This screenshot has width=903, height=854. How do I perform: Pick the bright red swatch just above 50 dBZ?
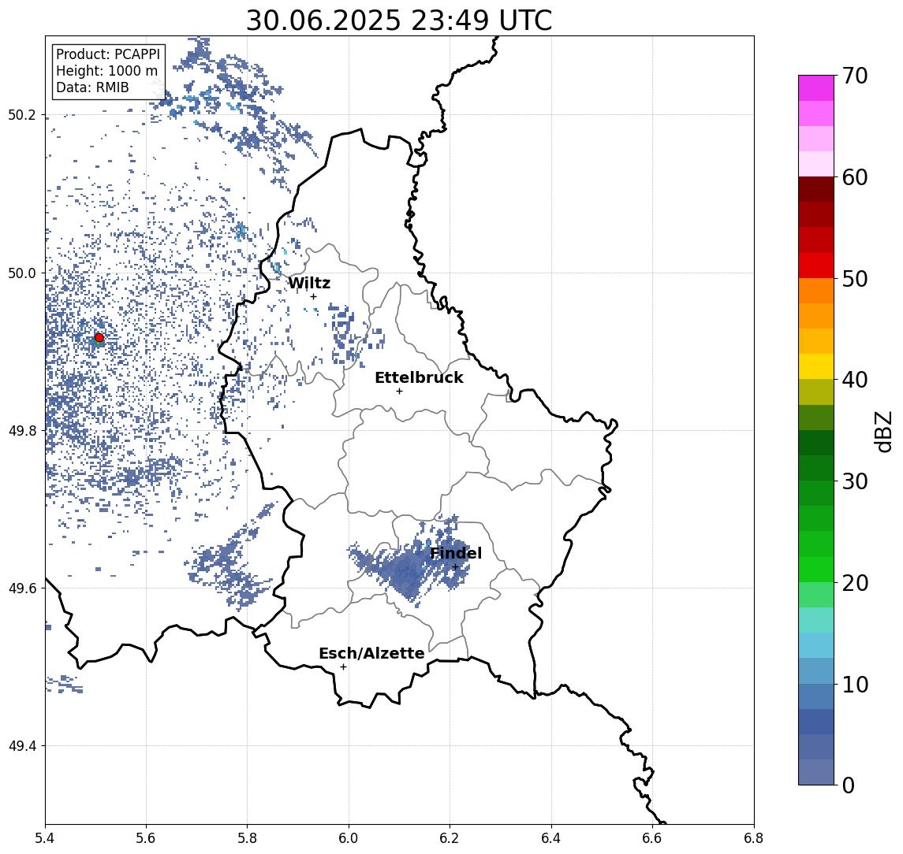point(816,265)
